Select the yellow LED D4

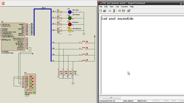pos(70,31)
